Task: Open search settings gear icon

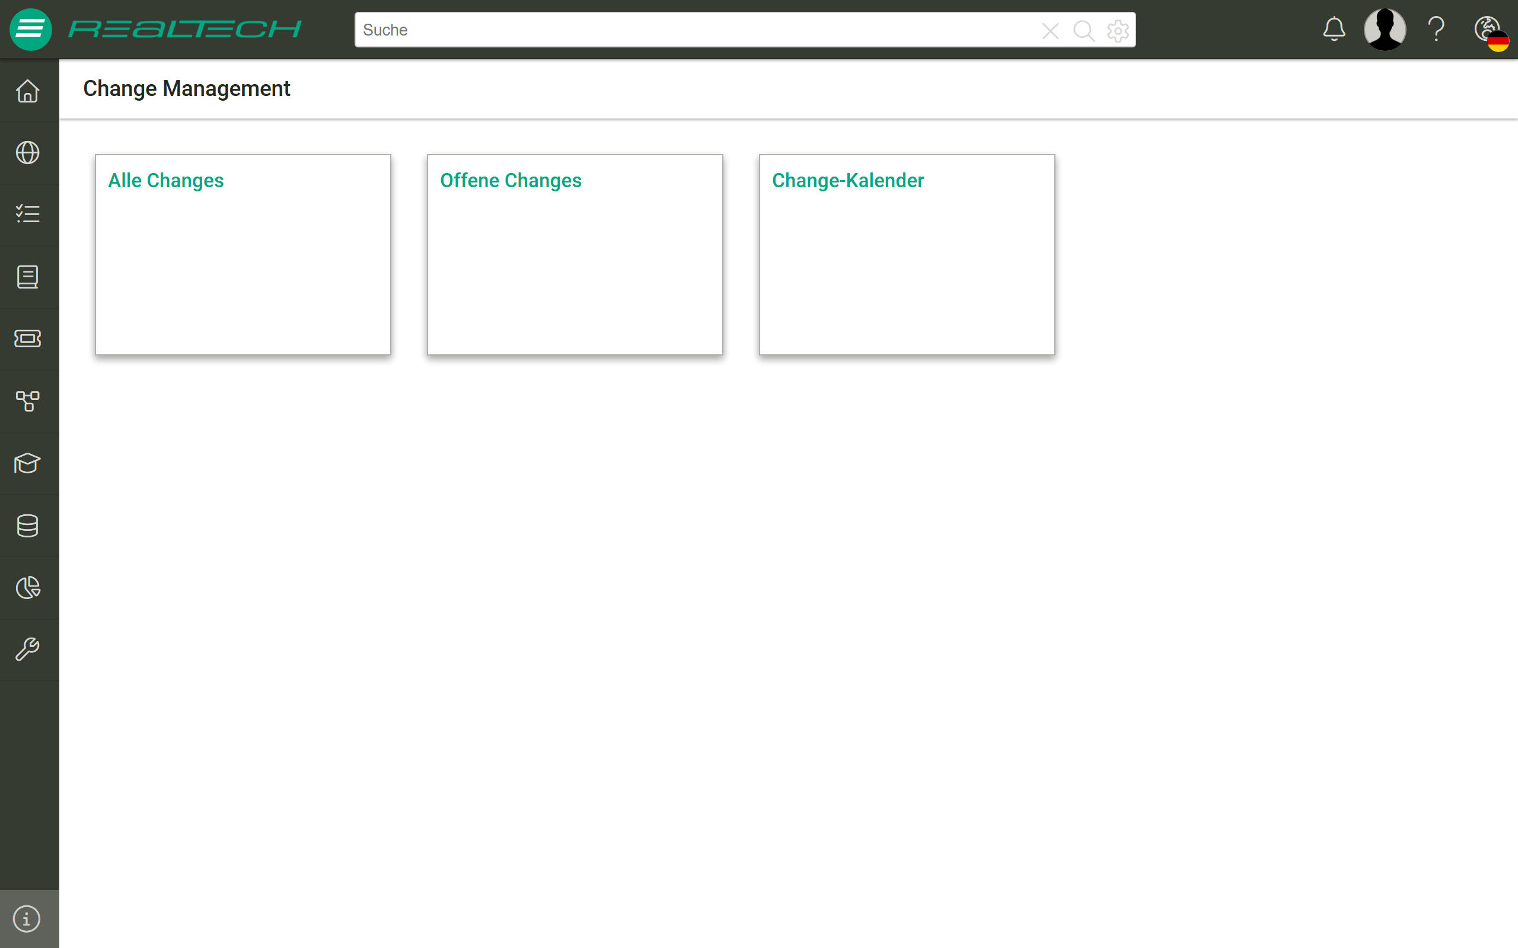Action: click(x=1118, y=30)
